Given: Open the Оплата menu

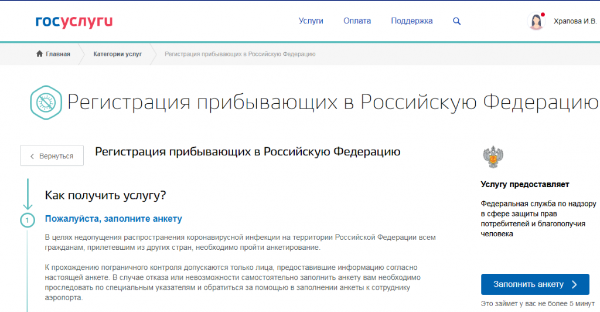Looking at the screenshot, I should point(357,21).
